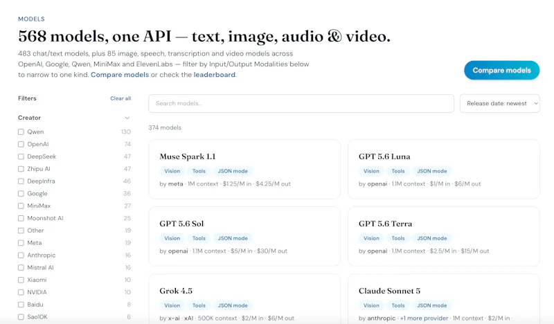The height and width of the screenshot is (324, 554).
Task: Click Vision tag on GPT 5.6 Luna
Action: (371, 171)
